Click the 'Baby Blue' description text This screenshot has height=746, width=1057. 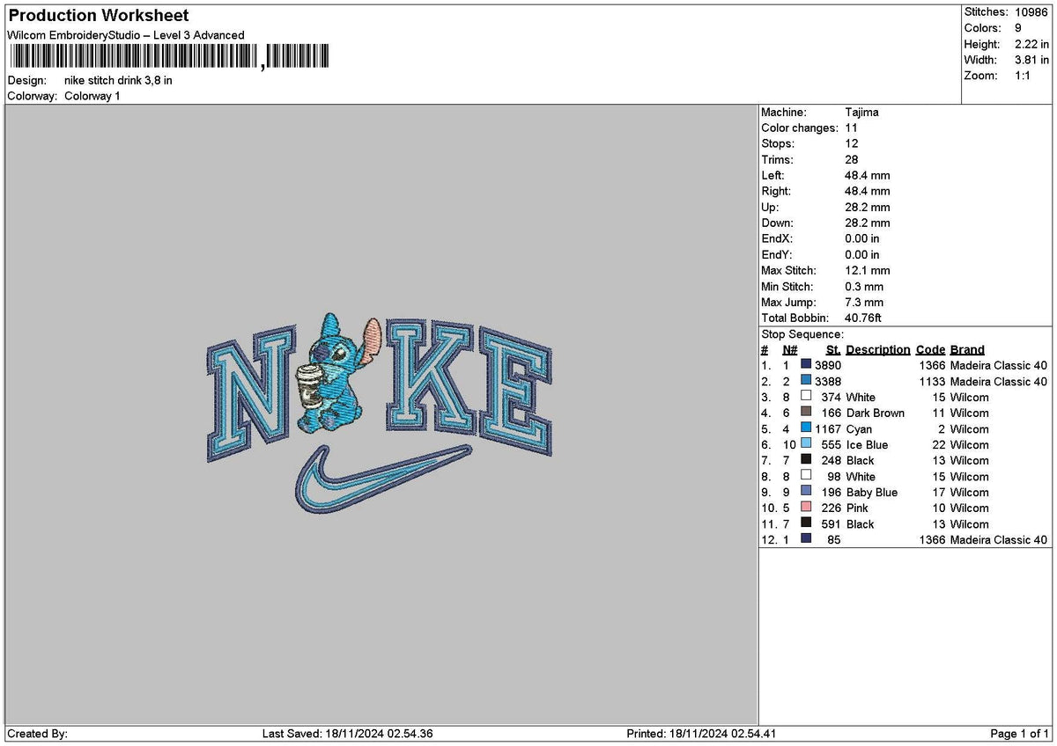pyautogui.click(x=872, y=492)
